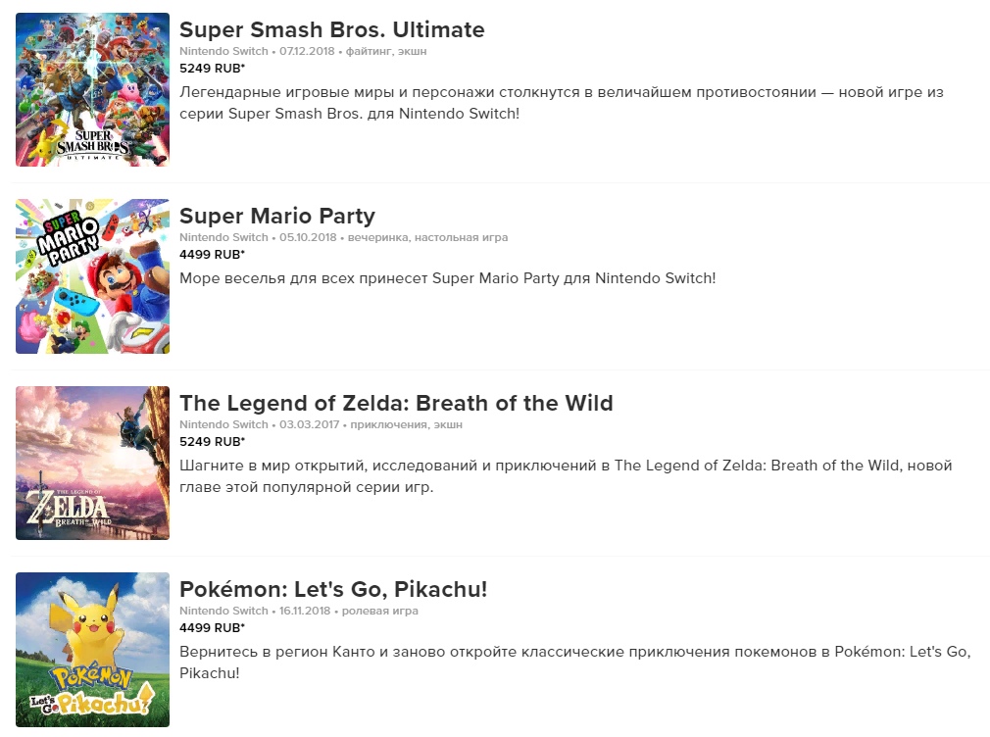The image size is (990, 737).
Task: Select the Pokémon Let's Go, Pikachu! cover thumbnail
Action: point(92,649)
